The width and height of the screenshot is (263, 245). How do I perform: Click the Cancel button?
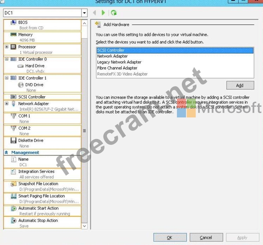(206, 238)
